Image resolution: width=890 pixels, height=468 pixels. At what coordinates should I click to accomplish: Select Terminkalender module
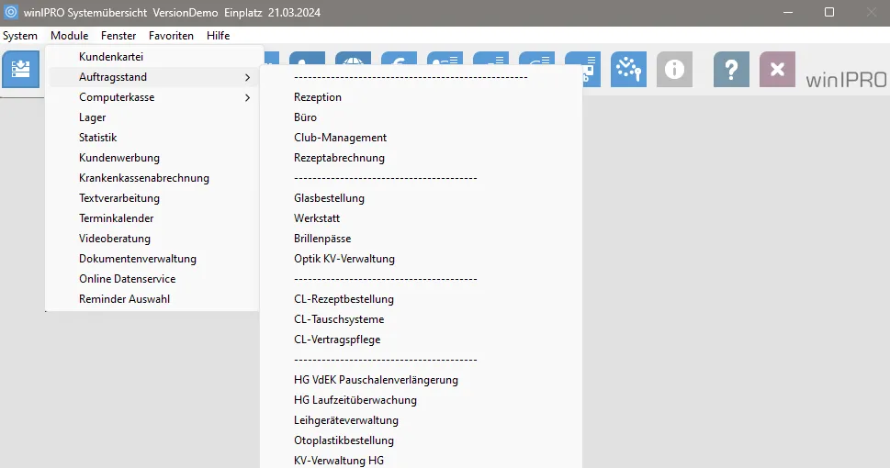(x=117, y=218)
